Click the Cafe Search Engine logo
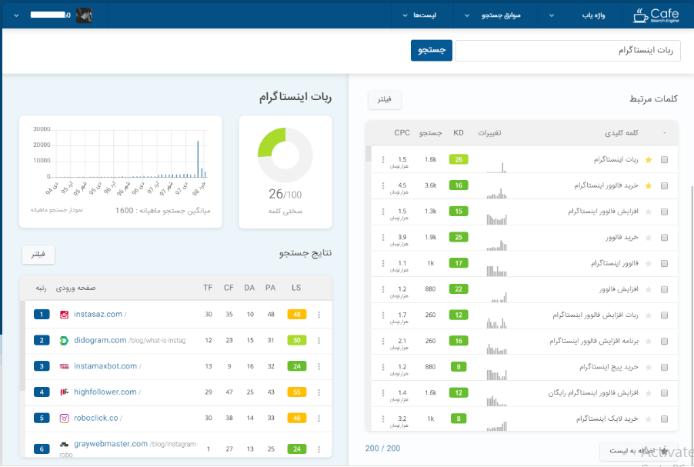Image resolution: width=694 pixels, height=467 pixels. tap(656, 15)
